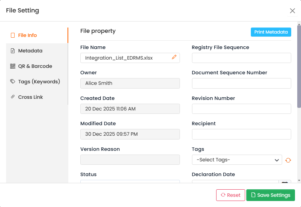Click the calendar icon for Declaration Date

pos(285,182)
